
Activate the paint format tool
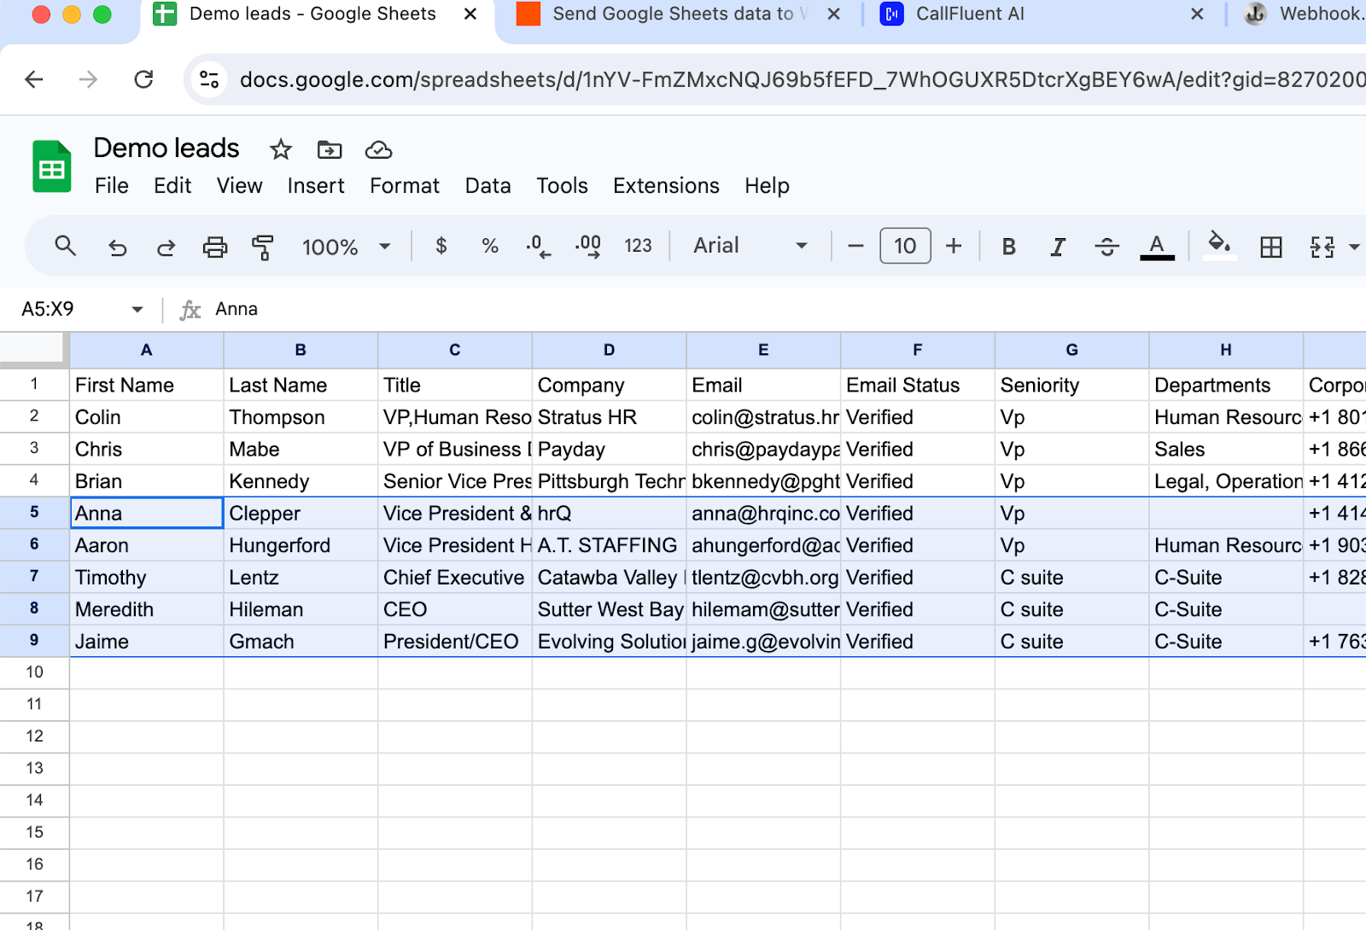point(263,247)
